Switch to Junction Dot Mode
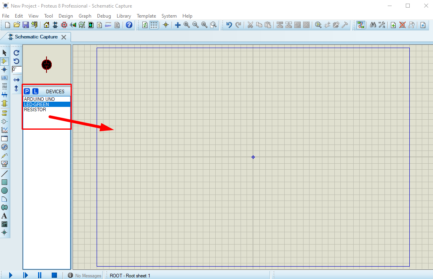This screenshot has height=279, width=433. pyautogui.click(x=4, y=70)
